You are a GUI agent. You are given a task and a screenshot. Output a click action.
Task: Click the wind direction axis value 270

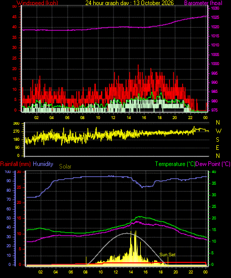pos(16,132)
